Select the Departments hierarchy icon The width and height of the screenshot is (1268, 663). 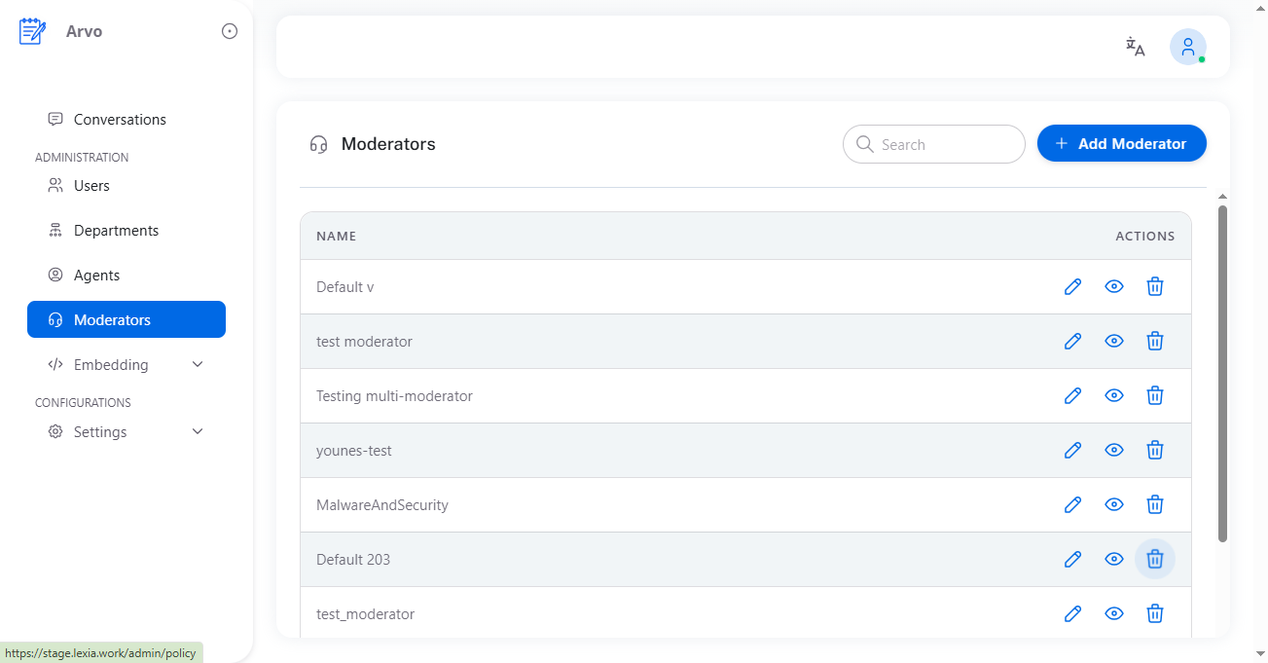pyautogui.click(x=54, y=230)
